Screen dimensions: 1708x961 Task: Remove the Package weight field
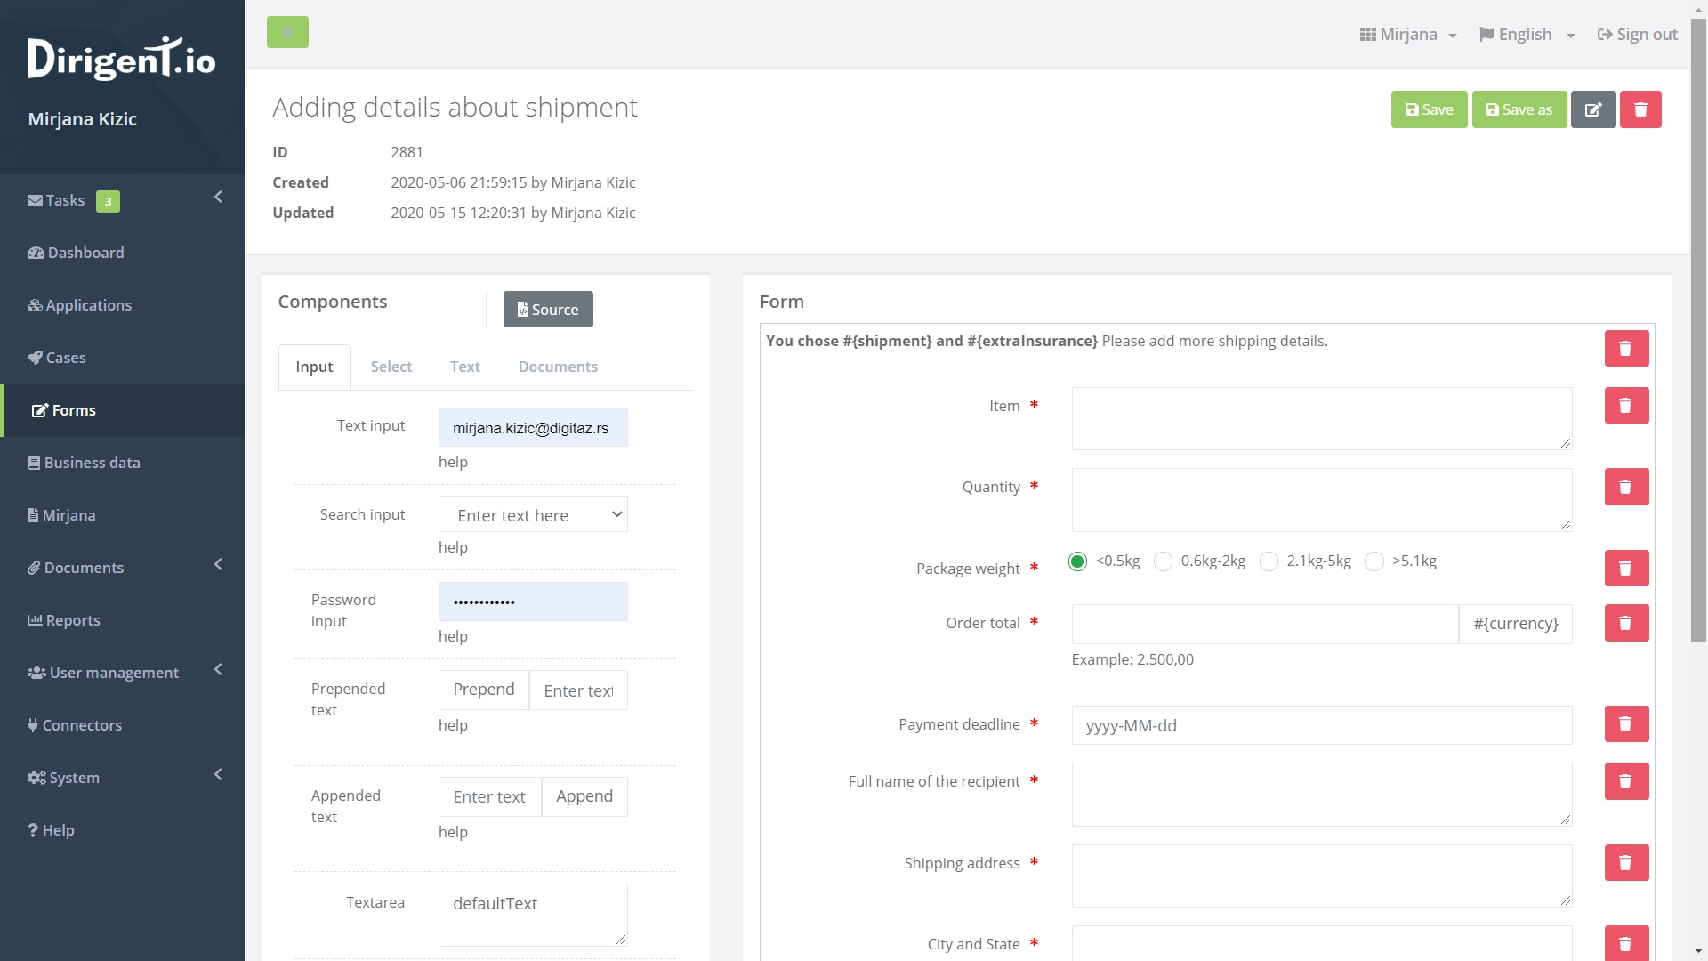point(1625,569)
